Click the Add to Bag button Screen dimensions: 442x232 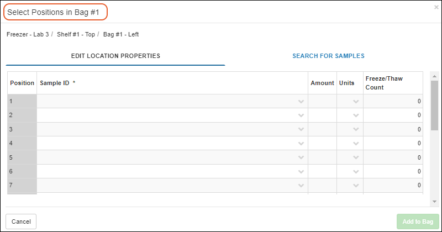417,222
